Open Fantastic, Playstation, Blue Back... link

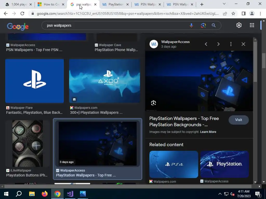(x=34, y=112)
